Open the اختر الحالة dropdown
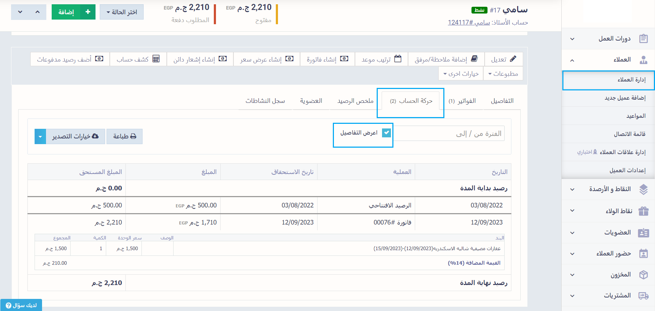This screenshot has width=655, height=311. pos(122,12)
